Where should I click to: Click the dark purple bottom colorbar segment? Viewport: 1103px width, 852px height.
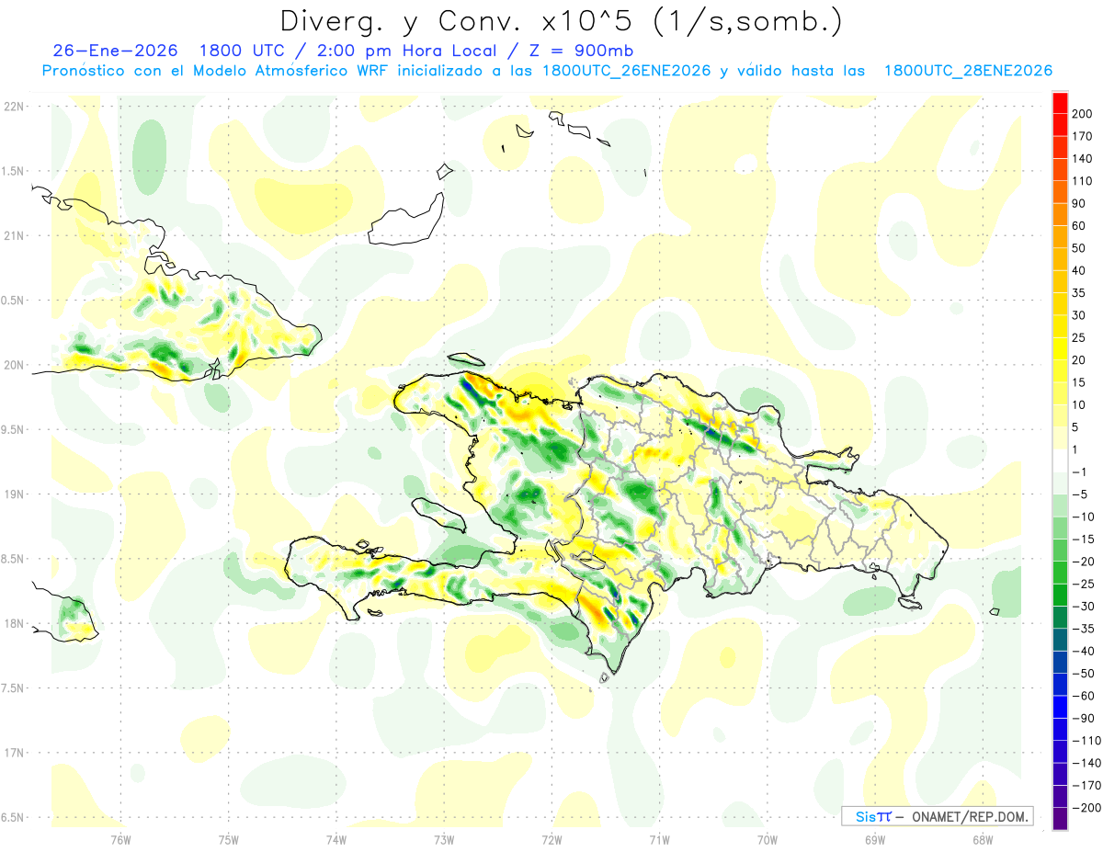pos(1060,818)
